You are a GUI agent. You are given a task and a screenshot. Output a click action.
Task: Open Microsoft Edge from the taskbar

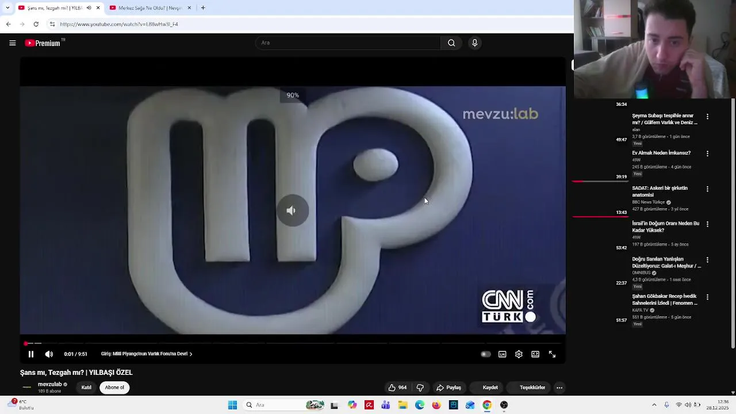tap(420, 405)
